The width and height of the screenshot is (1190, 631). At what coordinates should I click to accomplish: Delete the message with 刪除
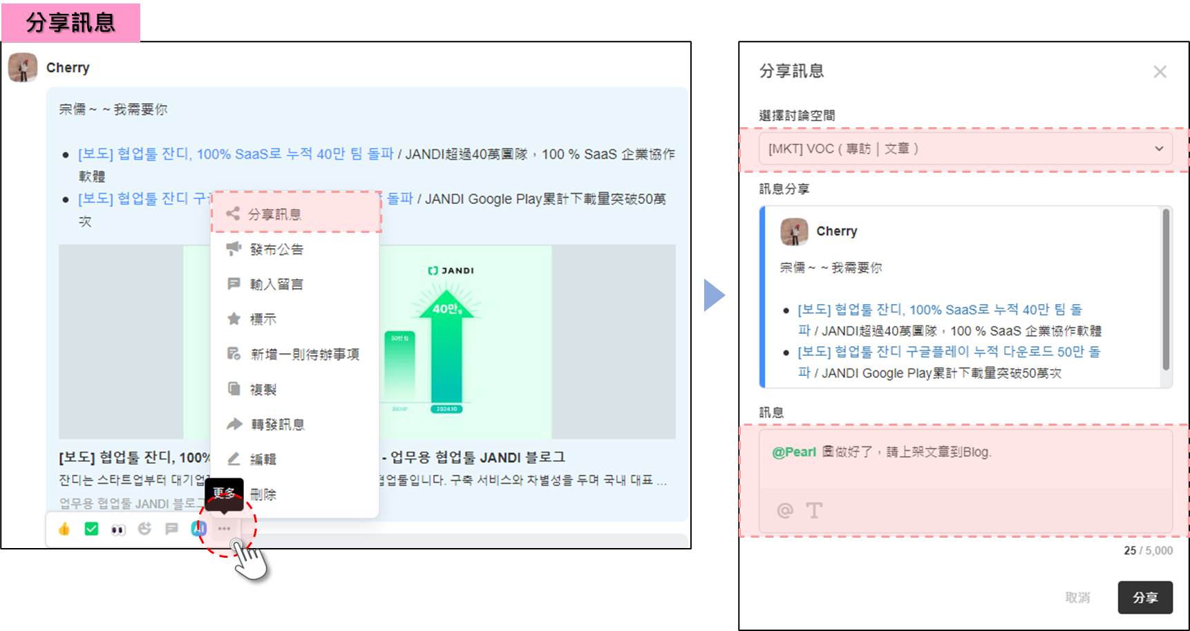pos(296,494)
